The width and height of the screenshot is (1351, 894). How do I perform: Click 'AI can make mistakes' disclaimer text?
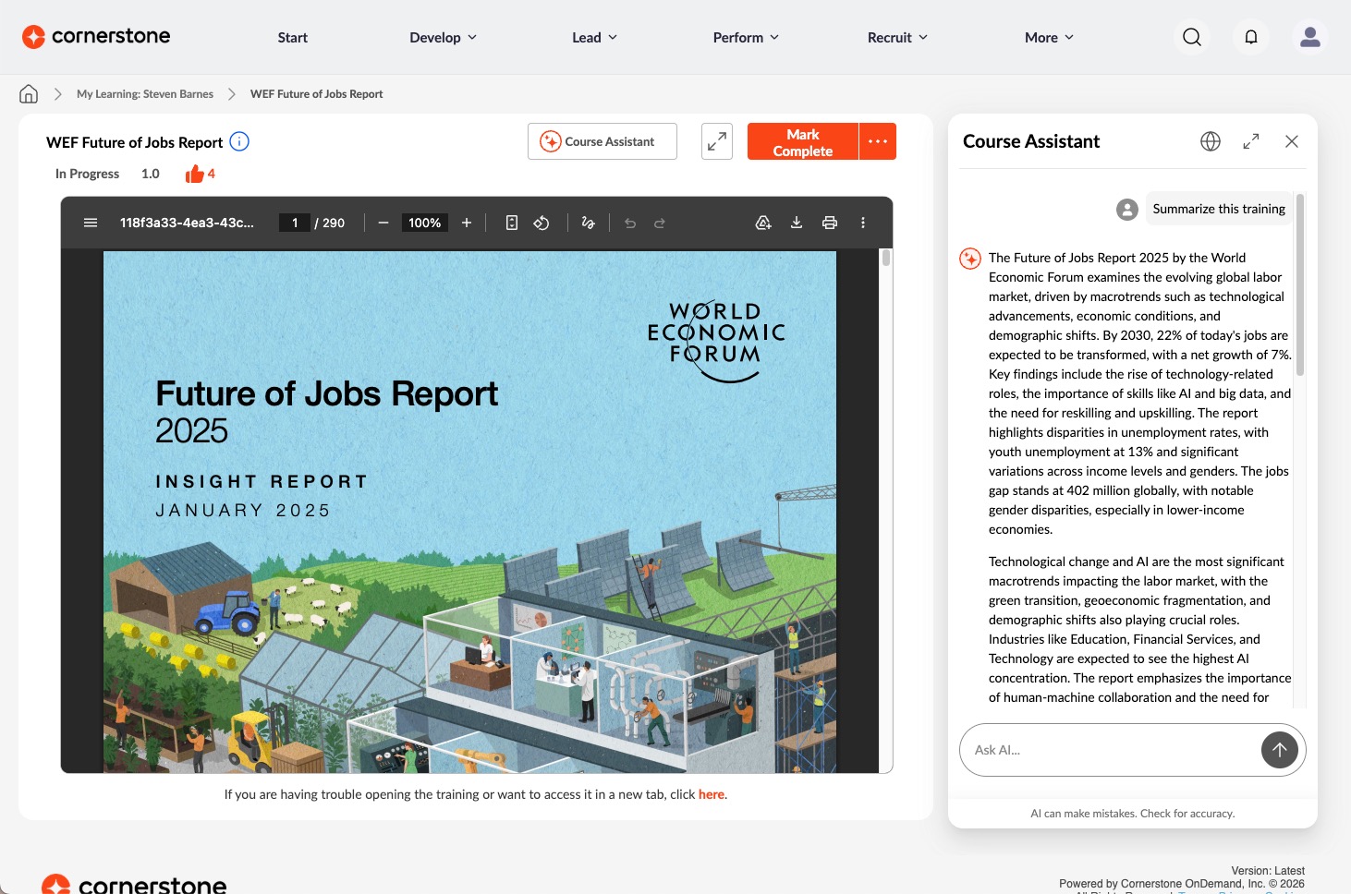click(x=1133, y=814)
